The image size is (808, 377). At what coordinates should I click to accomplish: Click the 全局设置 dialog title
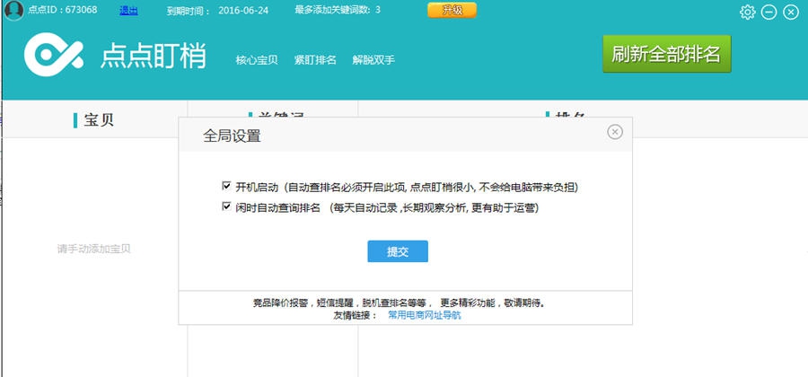[x=232, y=136]
